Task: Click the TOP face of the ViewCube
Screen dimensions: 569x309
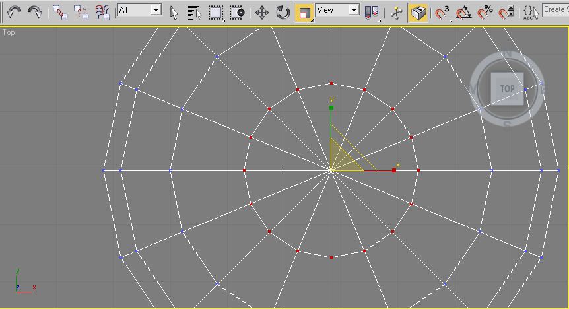Action: click(x=507, y=88)
